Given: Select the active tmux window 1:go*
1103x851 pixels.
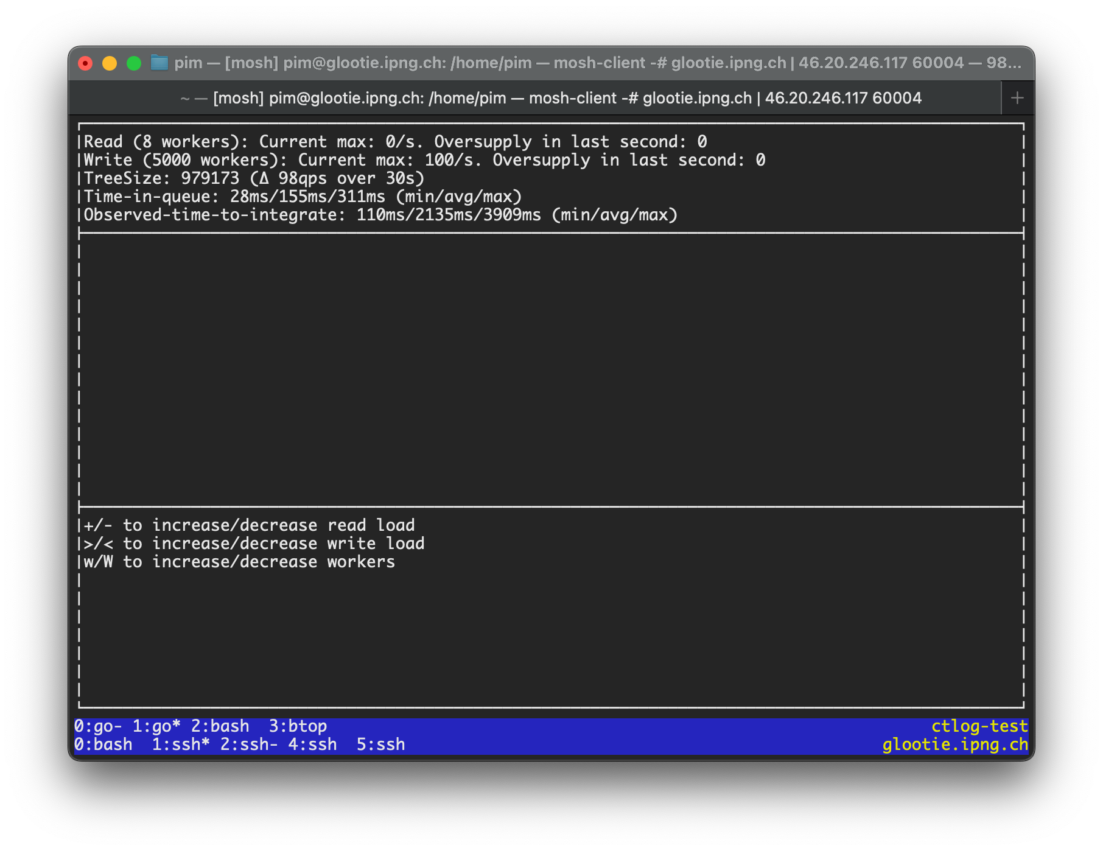Looking at the screenshot, I should (156, 726).
